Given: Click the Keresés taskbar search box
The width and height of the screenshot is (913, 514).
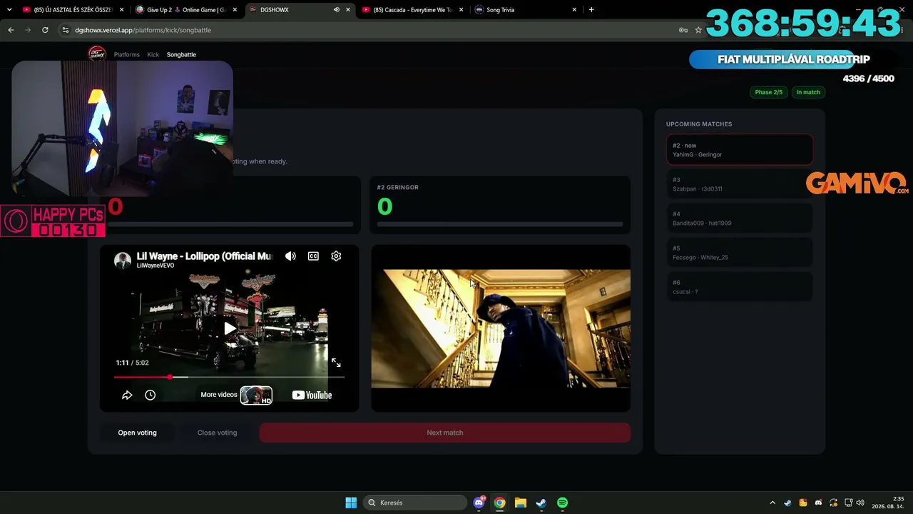Looking at the screenshot, I should click(416, 503).
